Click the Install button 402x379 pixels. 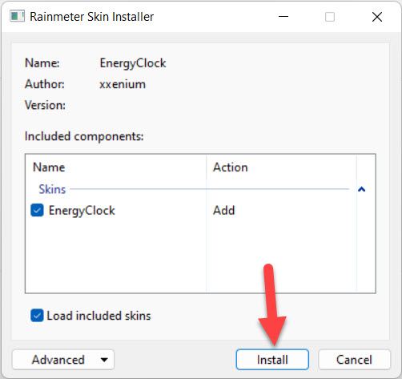point(272,360)
